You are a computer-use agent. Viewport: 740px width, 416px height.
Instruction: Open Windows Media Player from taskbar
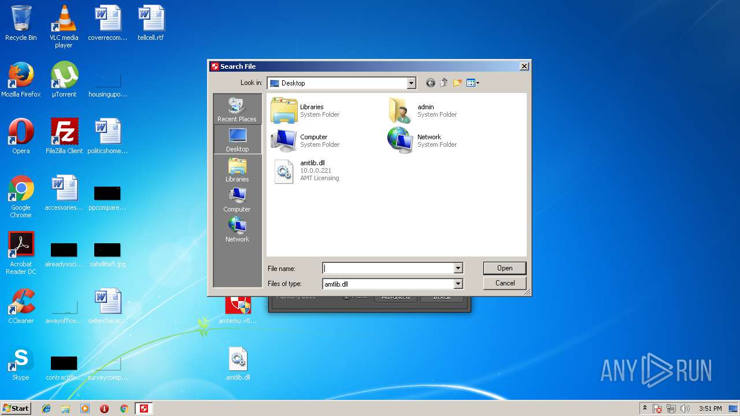85,408
